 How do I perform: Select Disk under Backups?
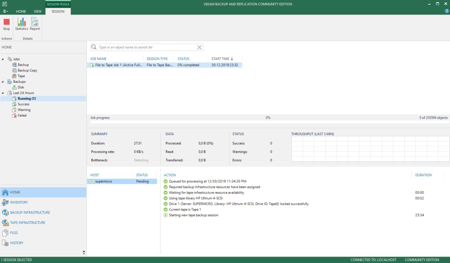tap(21, 87)
